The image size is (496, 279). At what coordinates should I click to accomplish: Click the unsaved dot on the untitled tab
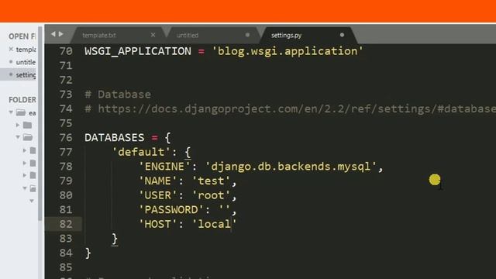(247, 35)
